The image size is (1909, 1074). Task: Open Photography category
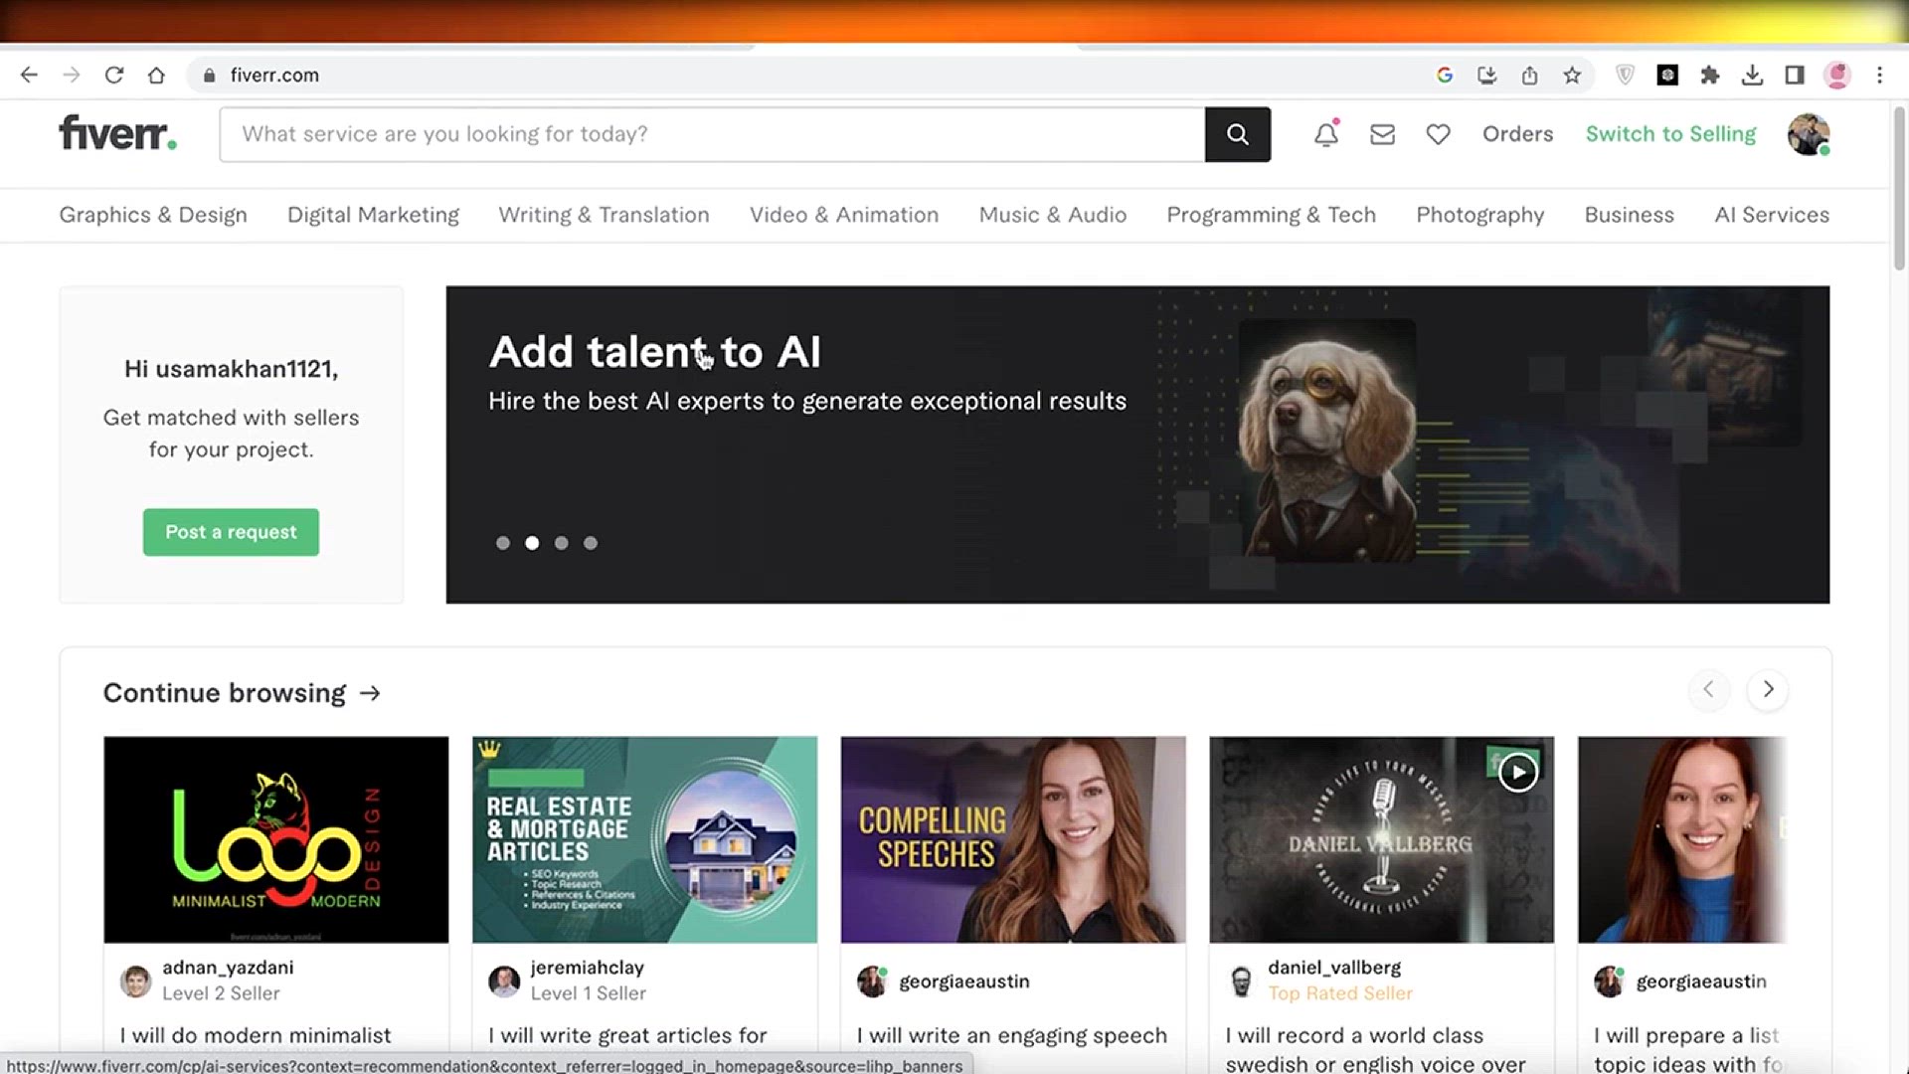(1479, 215)
